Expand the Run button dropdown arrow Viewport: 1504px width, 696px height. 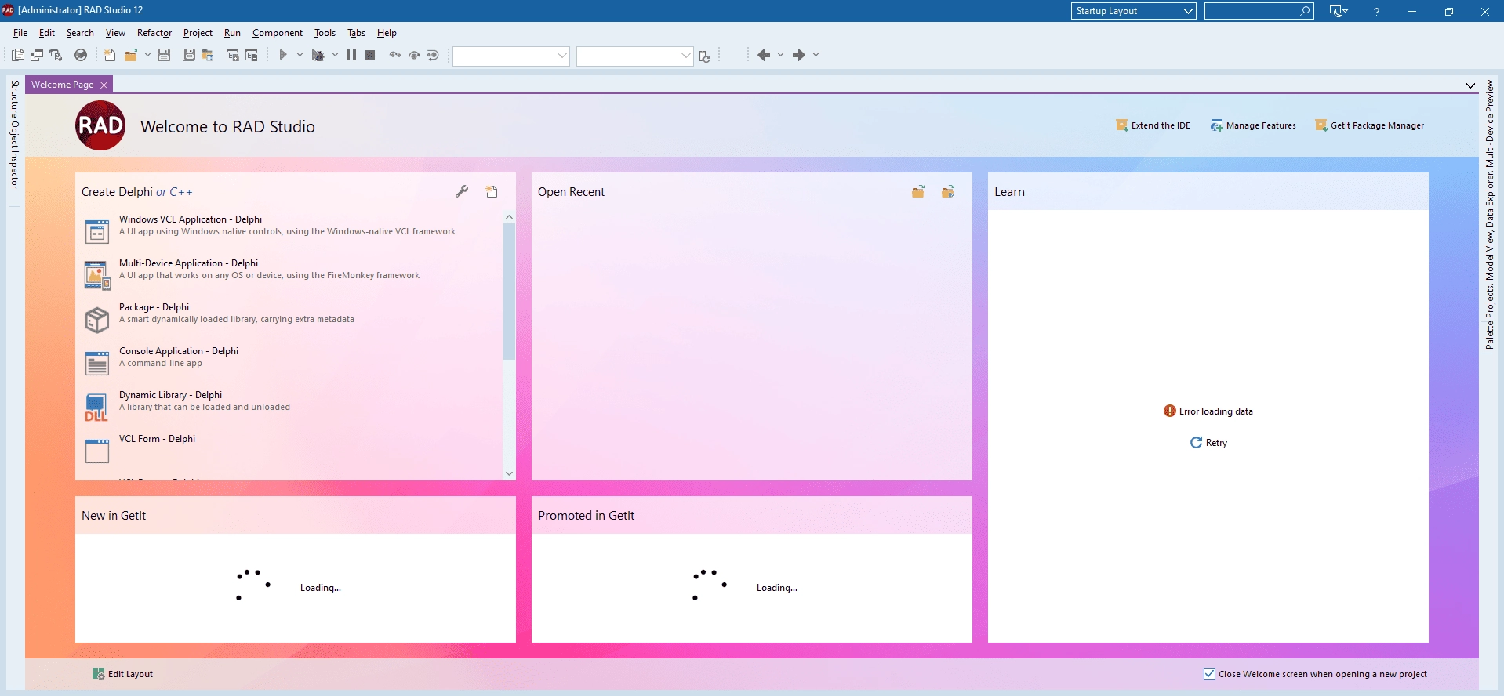[300, 55]
